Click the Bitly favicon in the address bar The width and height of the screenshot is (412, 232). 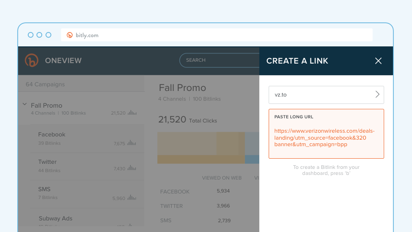click(70, 35)
